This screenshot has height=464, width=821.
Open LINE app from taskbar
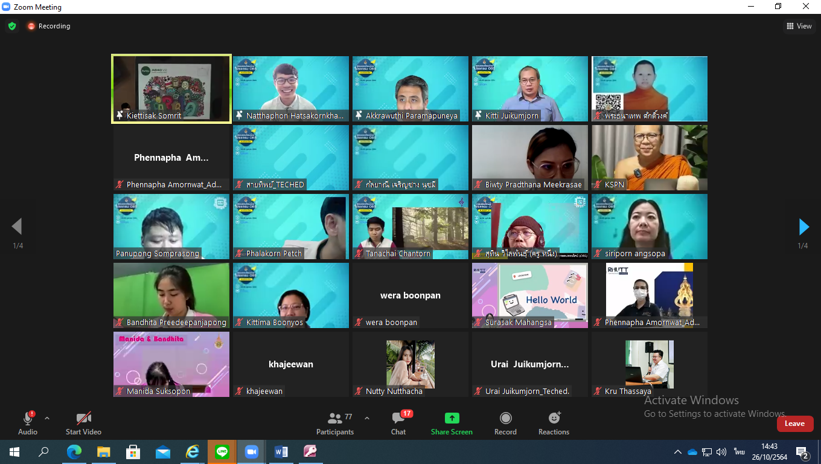(222, 452)
